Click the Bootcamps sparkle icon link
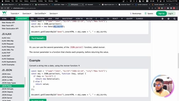This screenshot has height=101, width=179. (136, 13)
